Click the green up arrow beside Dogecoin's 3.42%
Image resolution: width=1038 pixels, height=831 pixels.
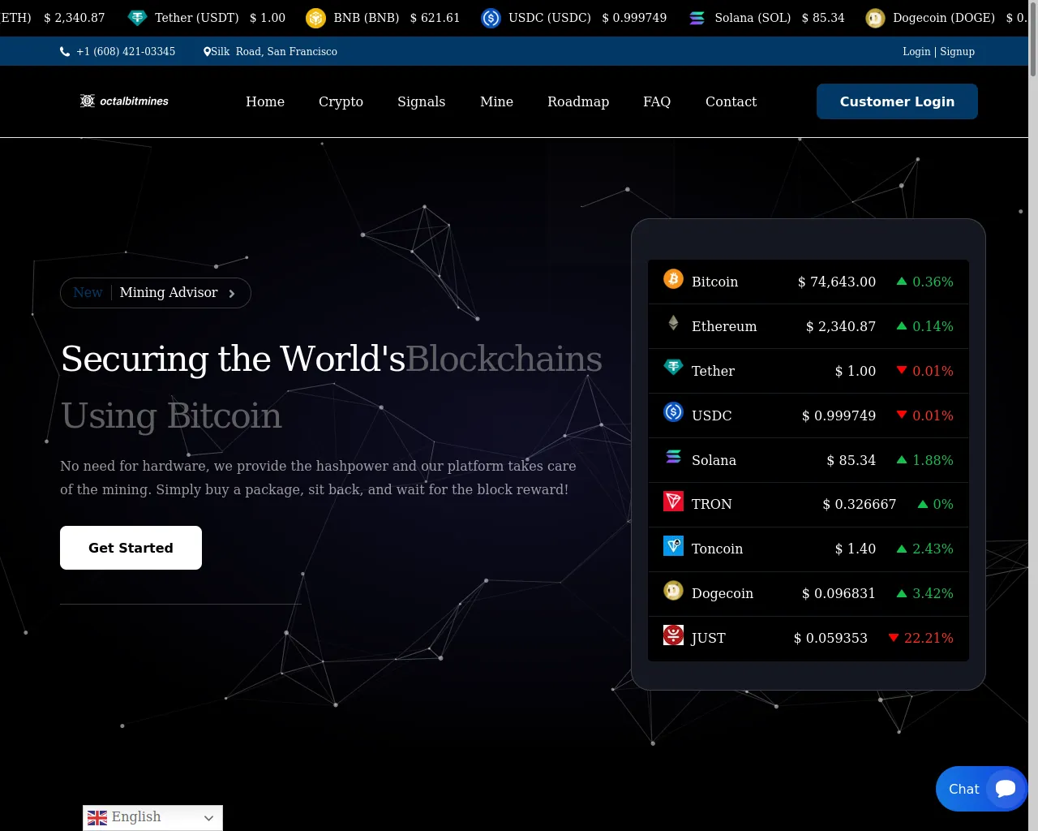coord(902,593)
